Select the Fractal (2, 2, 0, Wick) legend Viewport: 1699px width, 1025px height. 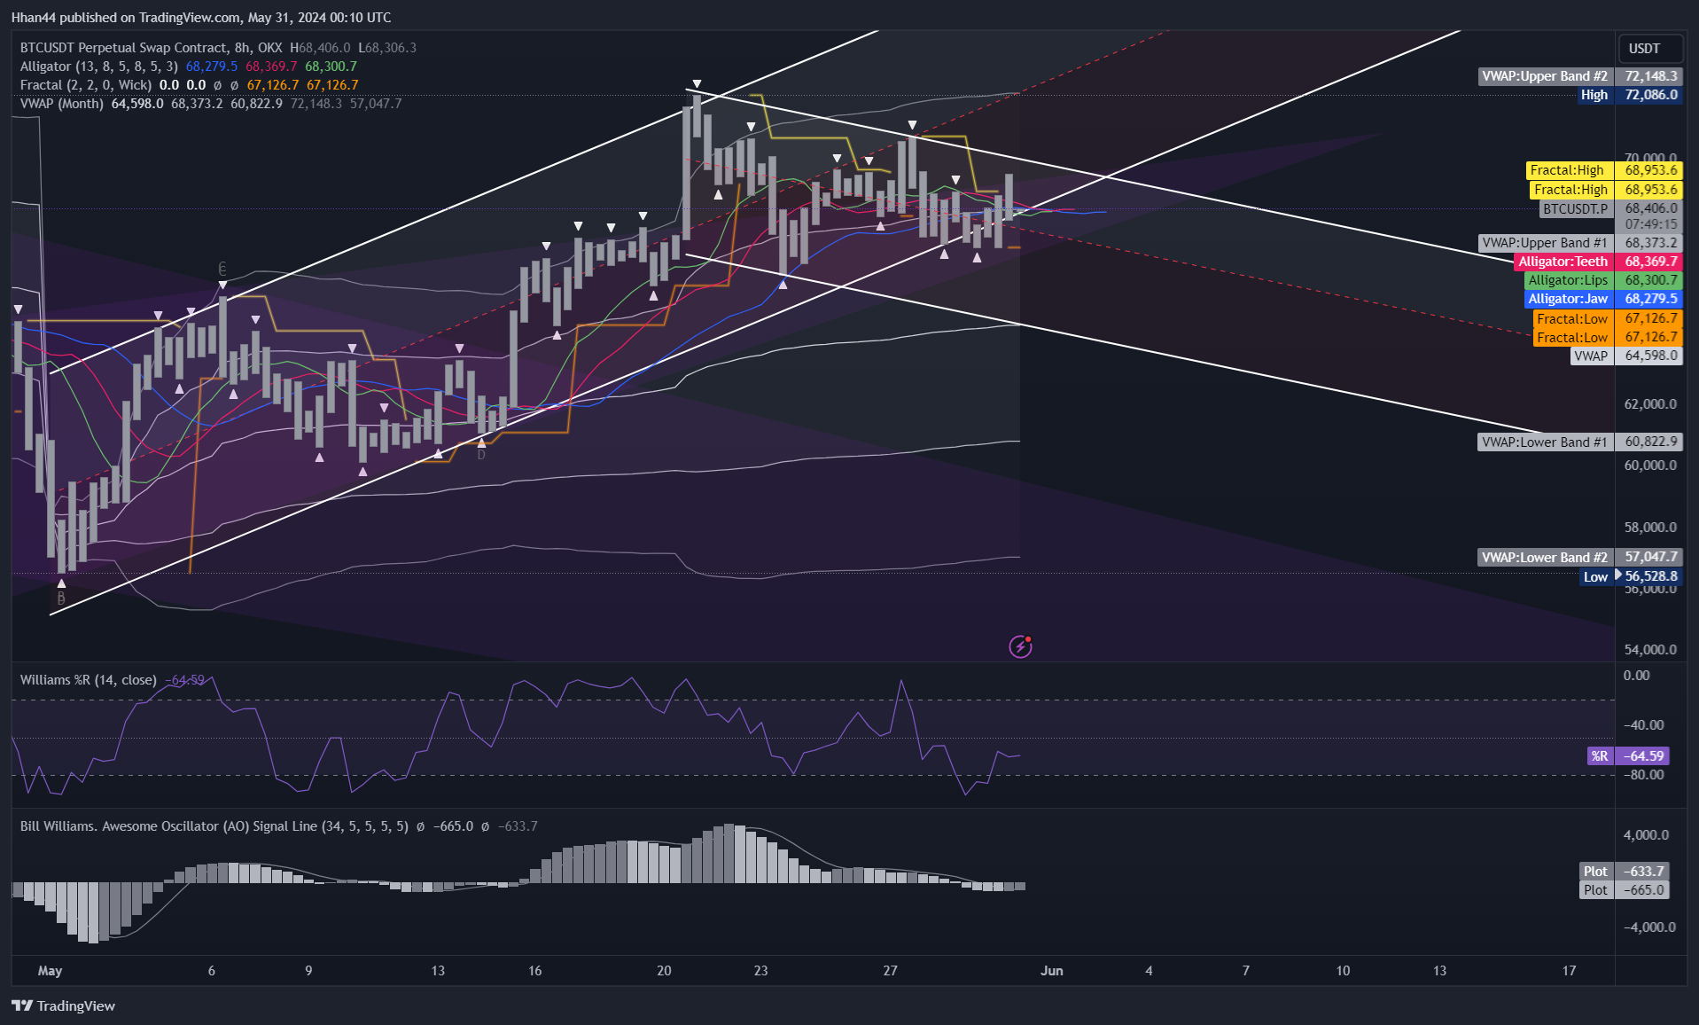[86, 85]
